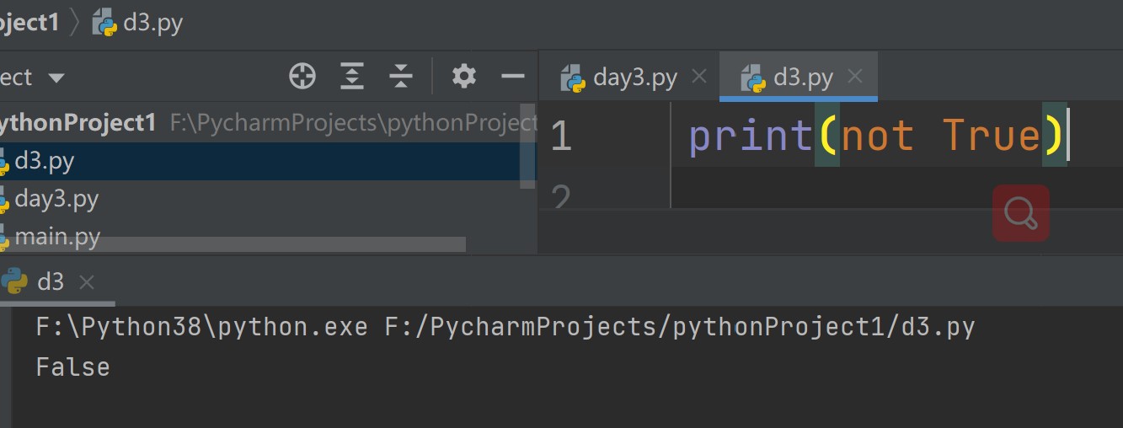
Task: Click the locate/select opened file crosshair icon
Action: (x=302, y=77)
